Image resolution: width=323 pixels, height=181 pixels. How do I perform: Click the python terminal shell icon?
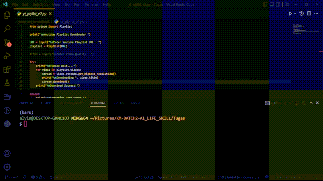tap(267, 103)
